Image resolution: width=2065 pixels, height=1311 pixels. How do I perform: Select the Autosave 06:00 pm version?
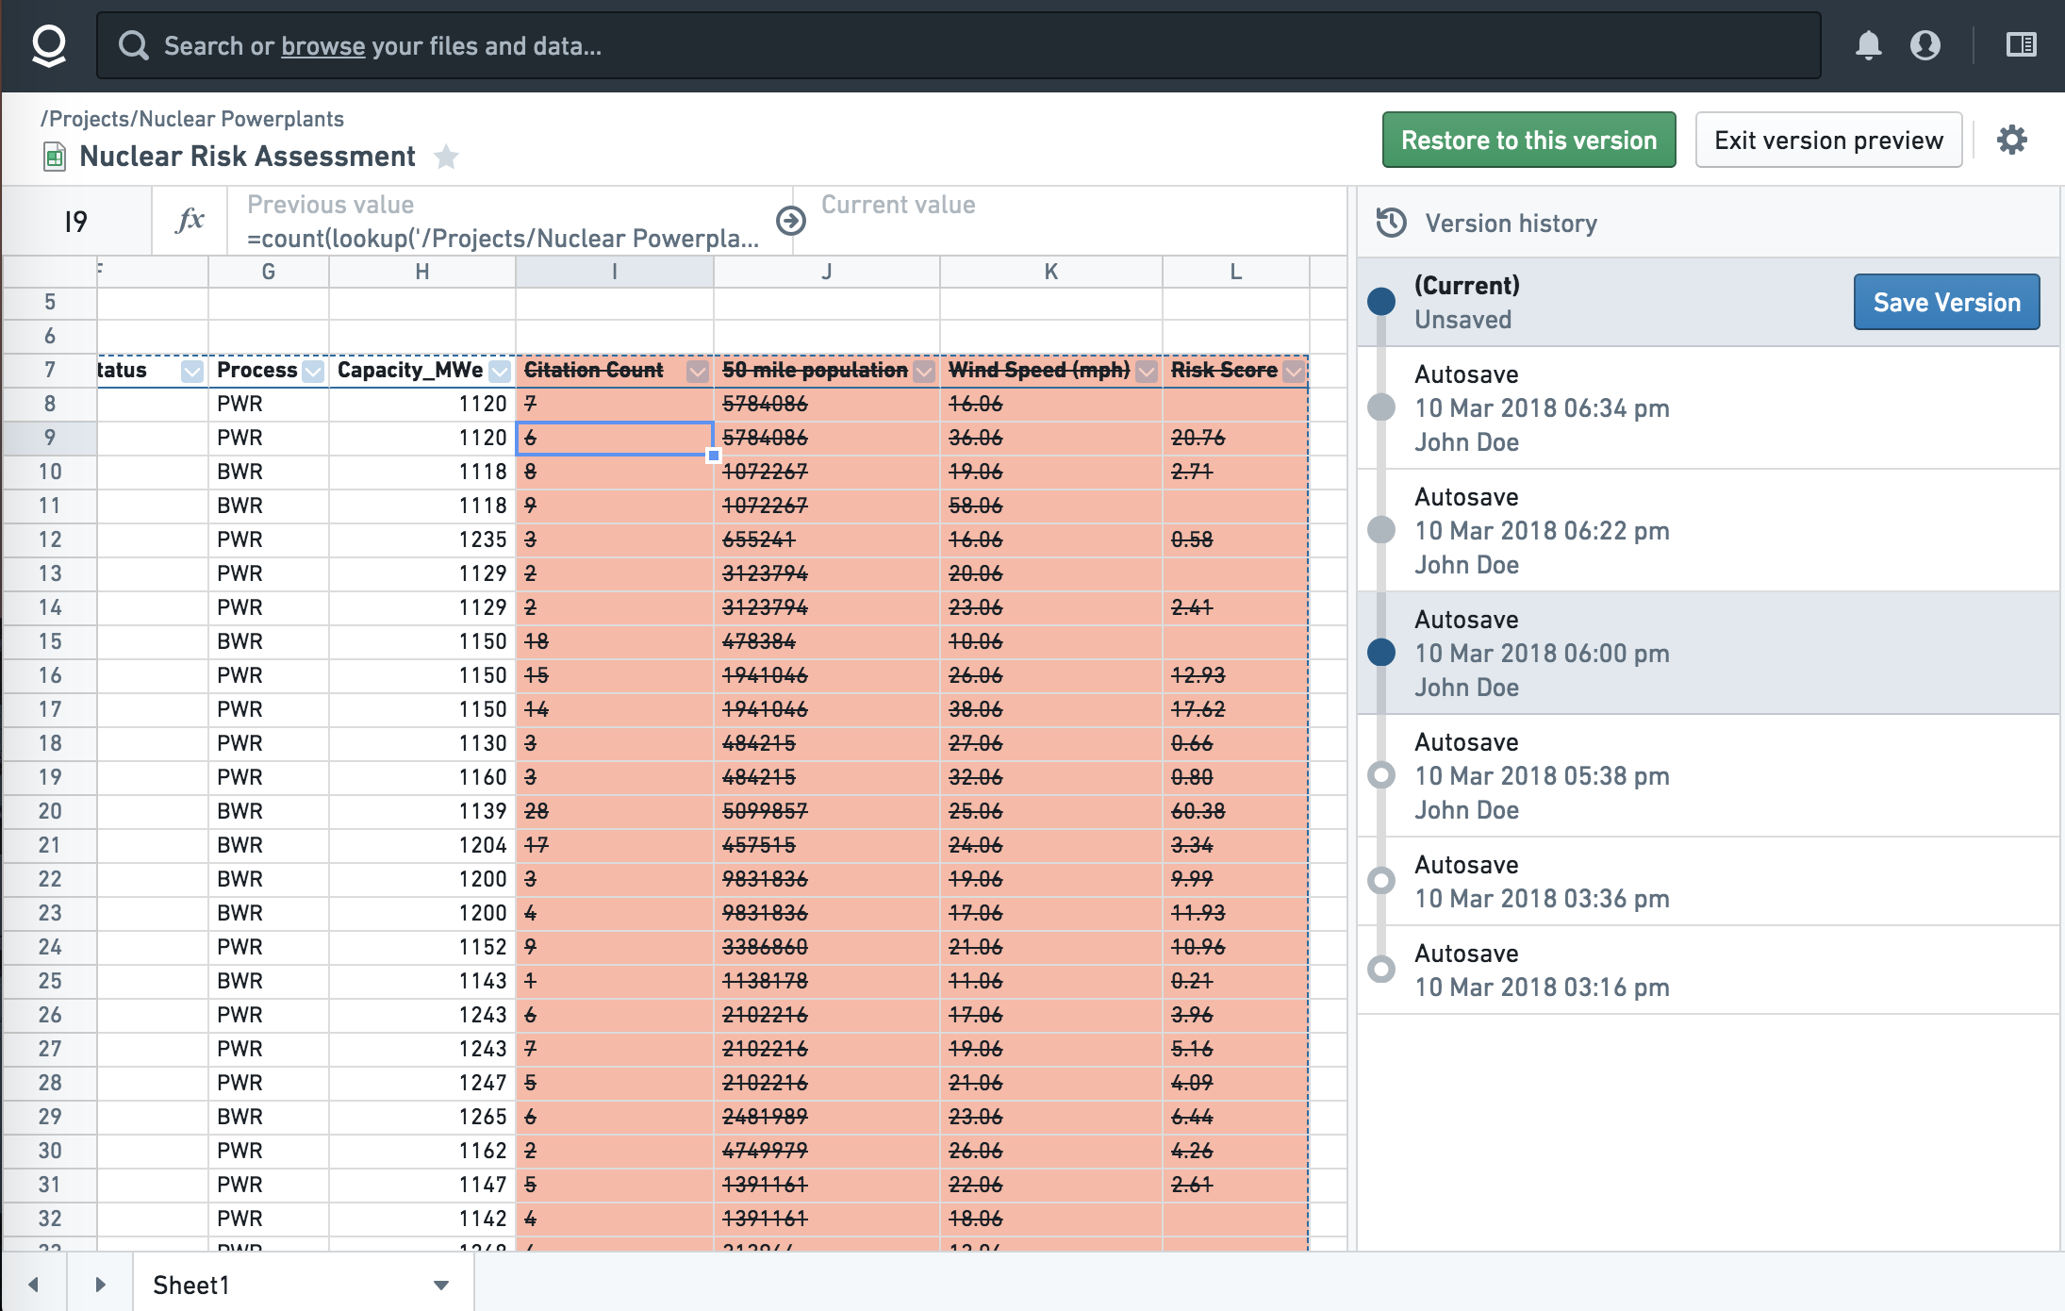[1707, 653]
